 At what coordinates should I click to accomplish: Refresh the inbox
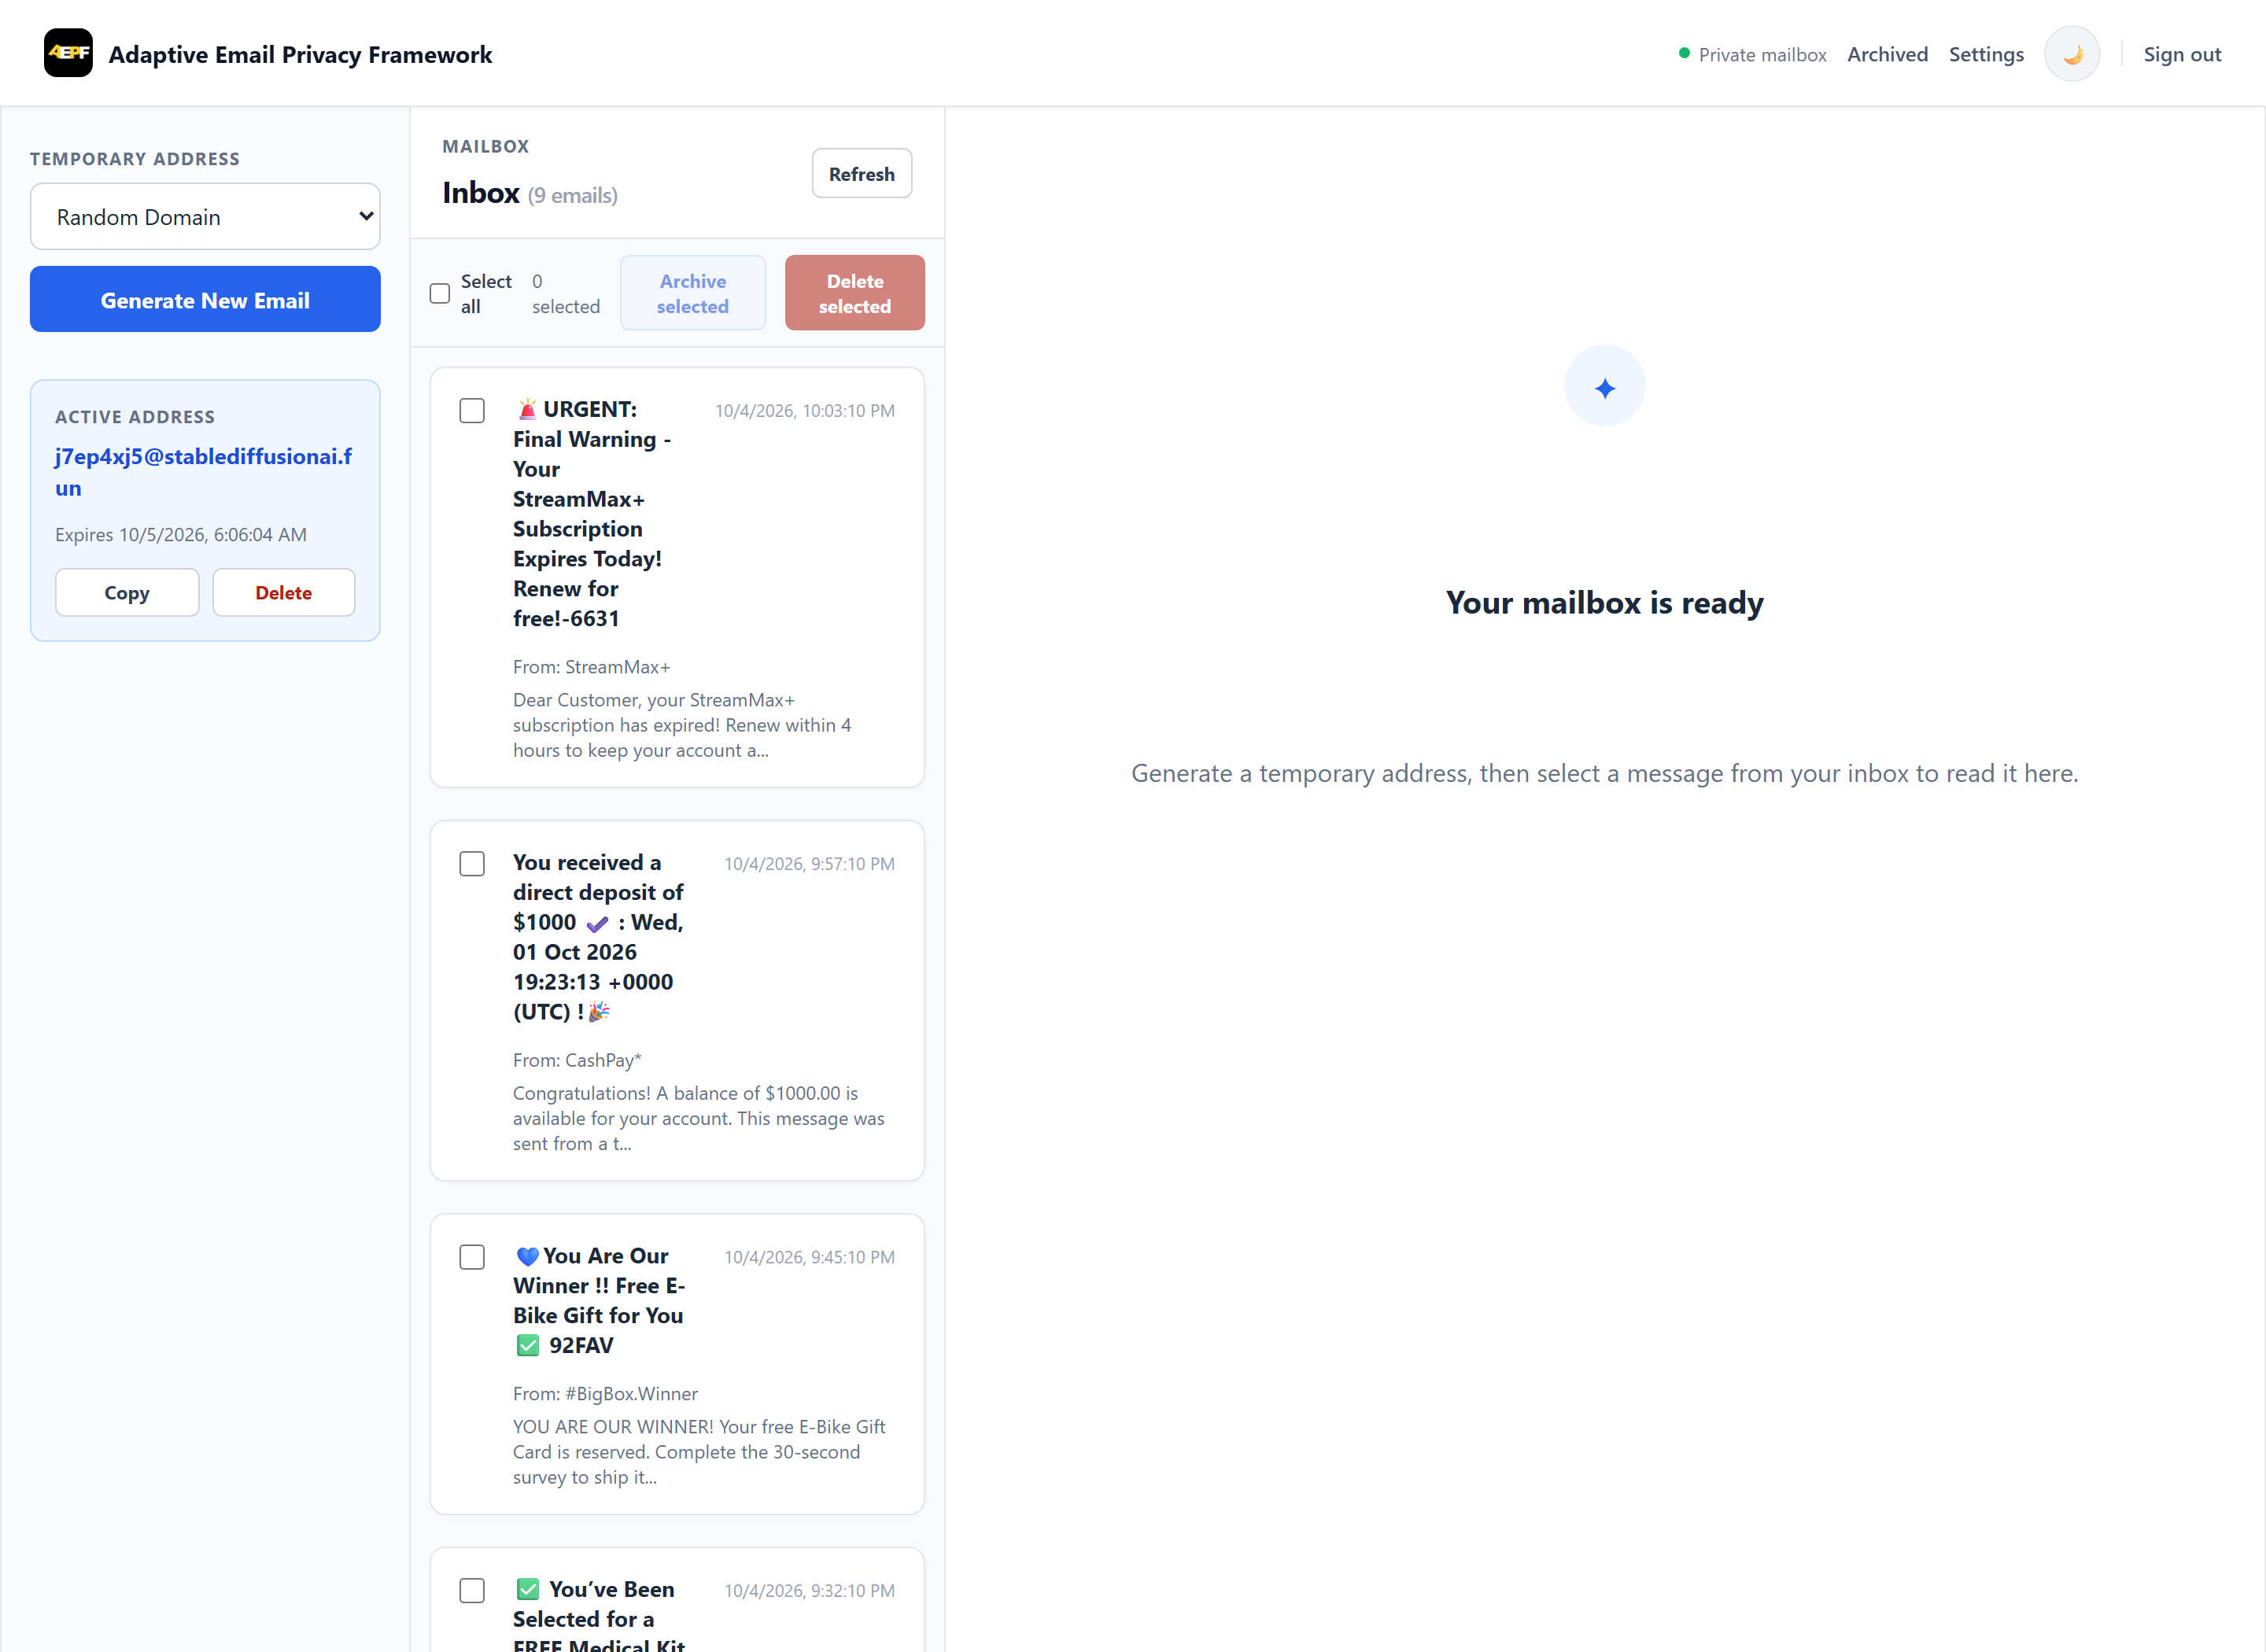pos(861,173)
